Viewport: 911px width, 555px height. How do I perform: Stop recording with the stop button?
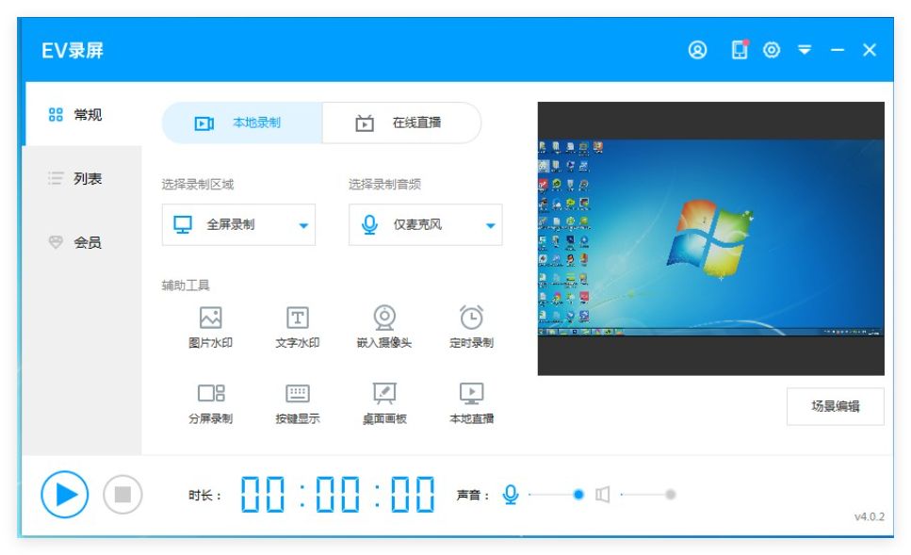122,495
